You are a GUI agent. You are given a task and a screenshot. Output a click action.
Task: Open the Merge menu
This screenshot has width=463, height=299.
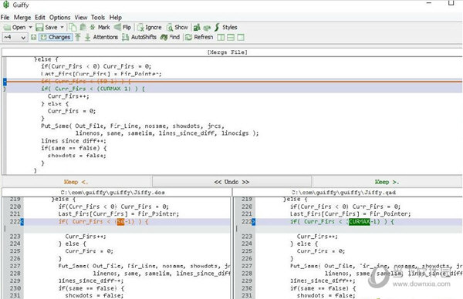point(22,18)
